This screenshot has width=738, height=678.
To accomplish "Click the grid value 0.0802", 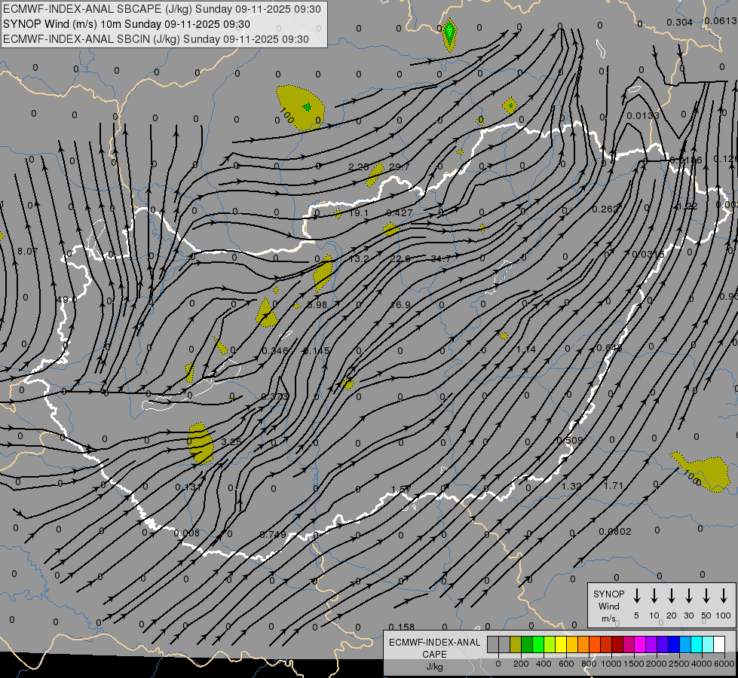I will click(x=615, y=532).
